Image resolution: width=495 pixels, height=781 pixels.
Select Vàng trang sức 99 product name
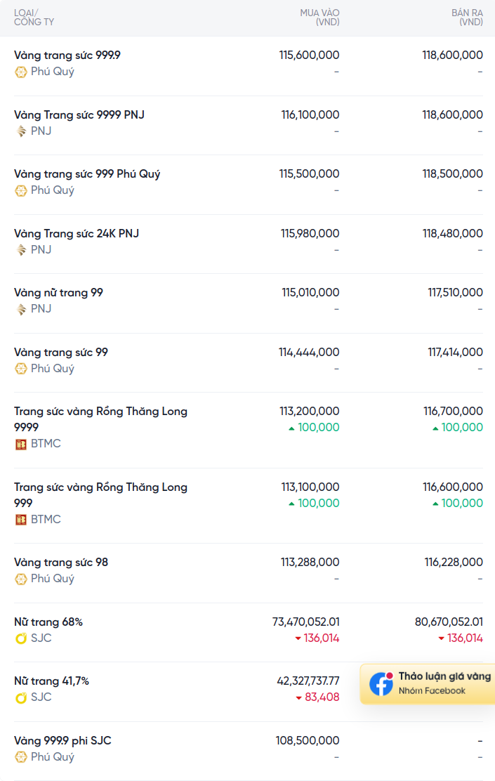(x=61, y=352)
